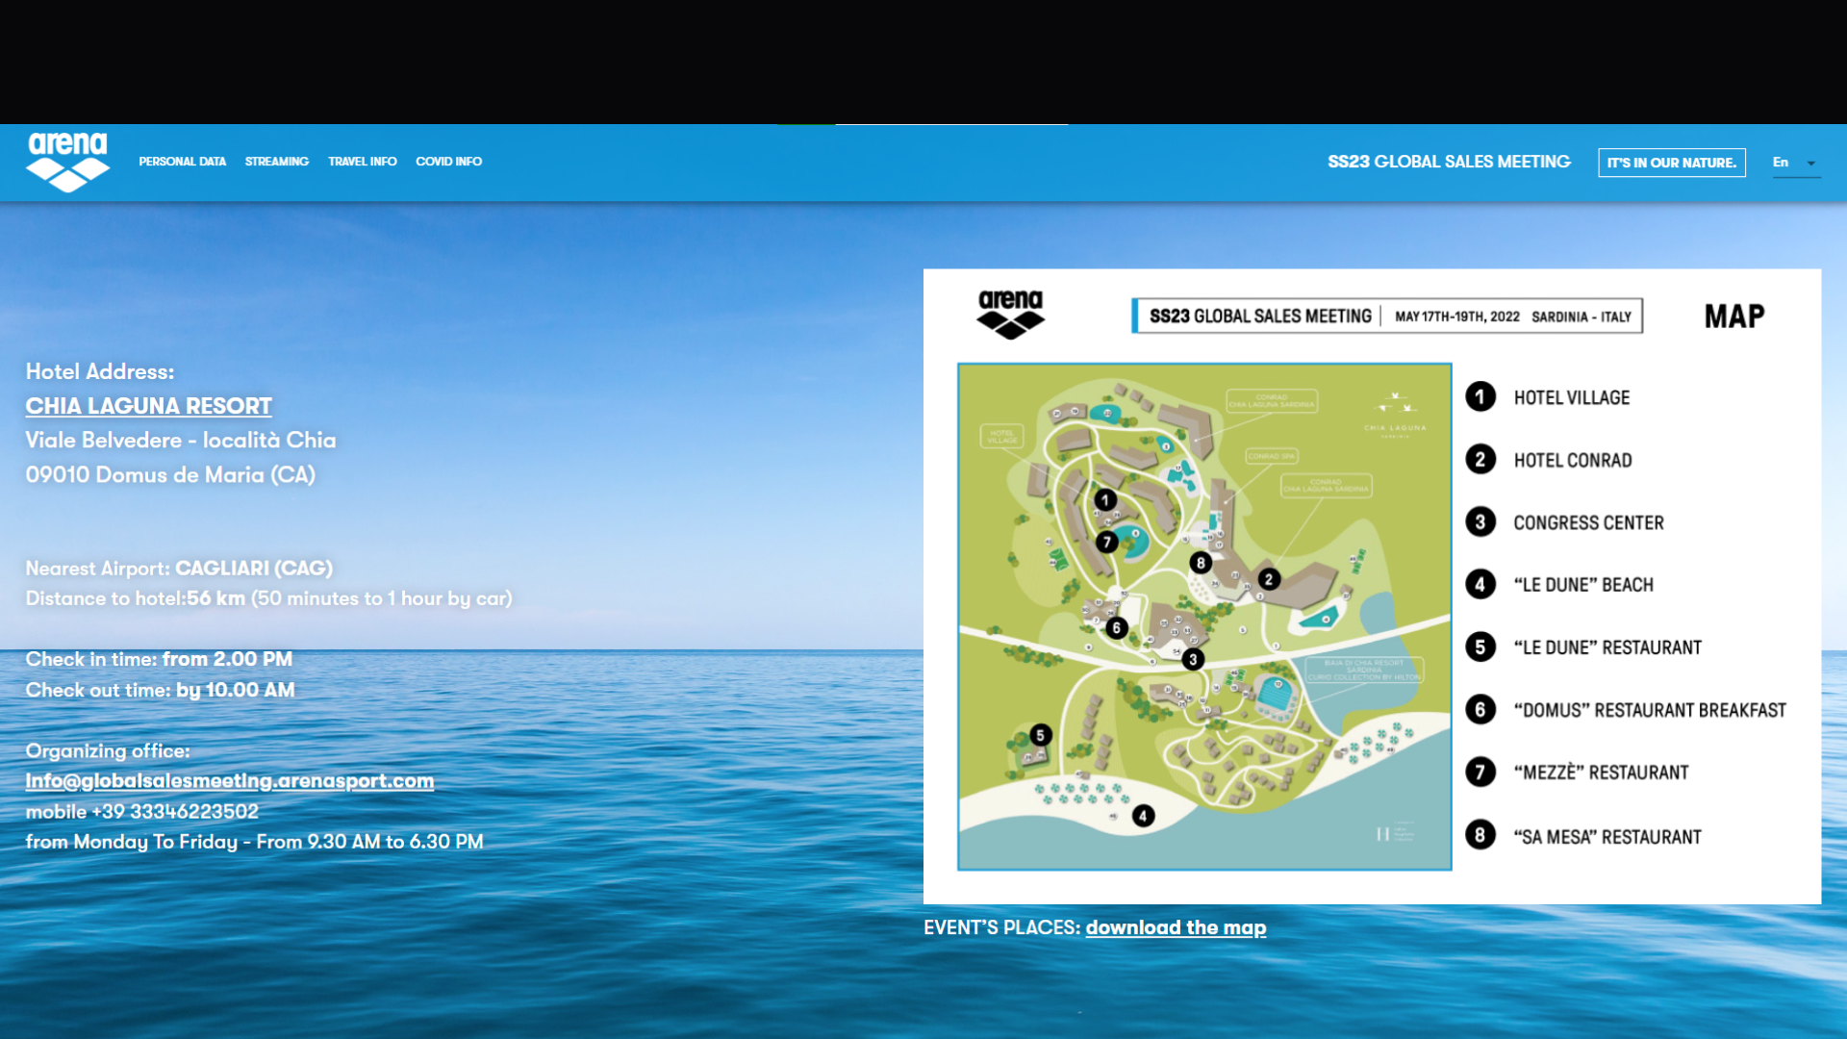The height and width of the screenshot is (1039, 1847).
Task: Click the Check in time: from 2.00 PM text
Action: 159,660
